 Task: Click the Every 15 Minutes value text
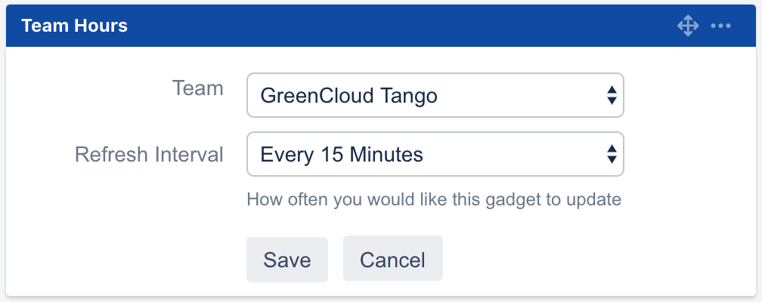(x=341, y=155)
